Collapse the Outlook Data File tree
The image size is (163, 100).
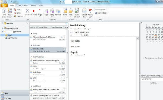(3, 28)
